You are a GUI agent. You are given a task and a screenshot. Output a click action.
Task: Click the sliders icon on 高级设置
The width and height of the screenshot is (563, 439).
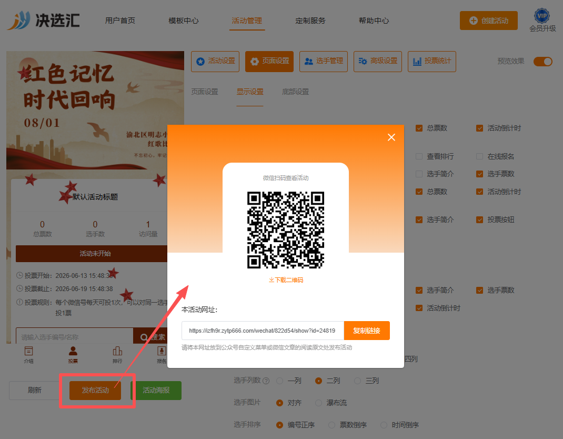click(363, 62)
